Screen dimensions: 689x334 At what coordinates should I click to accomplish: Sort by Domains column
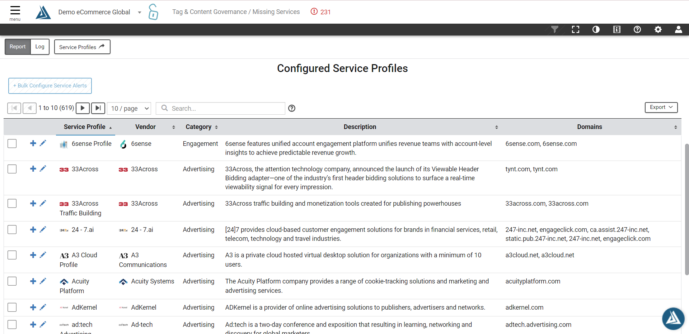click(x=592, y=127)
